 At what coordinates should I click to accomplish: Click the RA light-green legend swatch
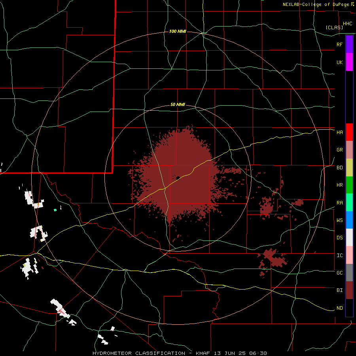349,203
